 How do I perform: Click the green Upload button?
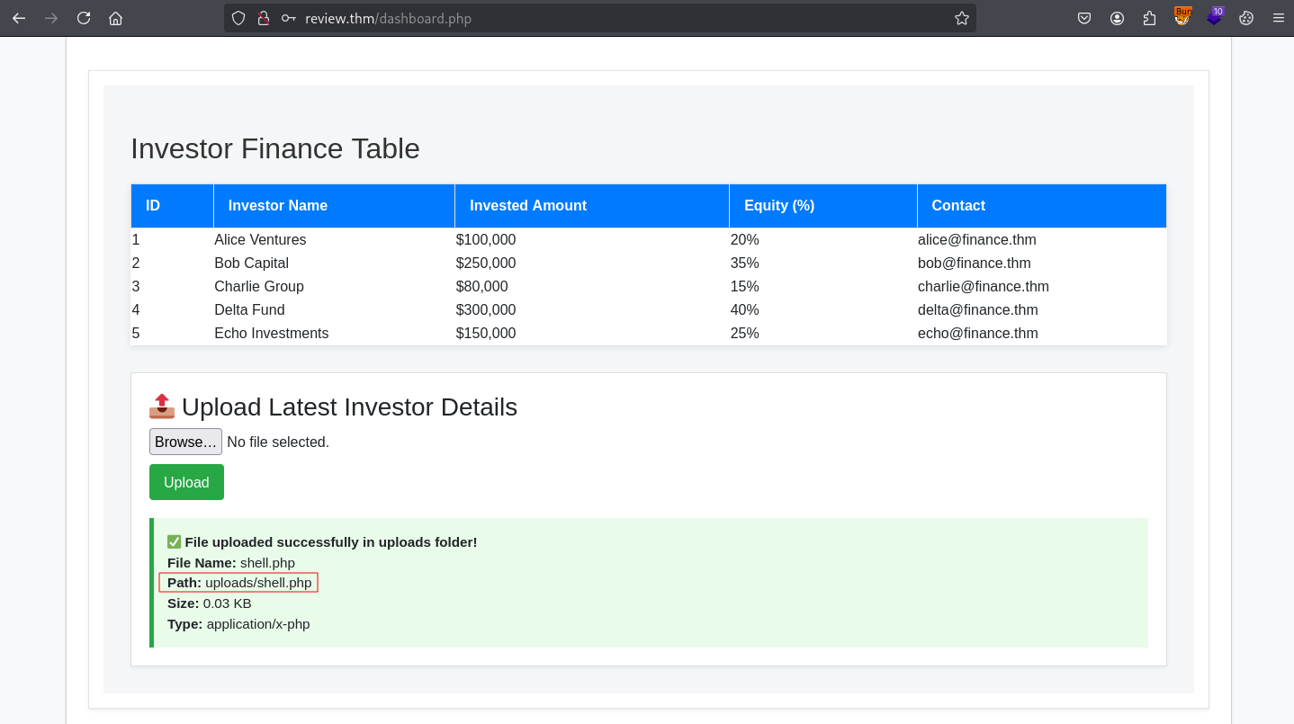tap(186, 482)
